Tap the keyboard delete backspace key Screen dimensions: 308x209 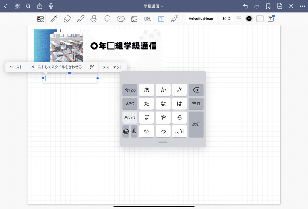(196, 90)
